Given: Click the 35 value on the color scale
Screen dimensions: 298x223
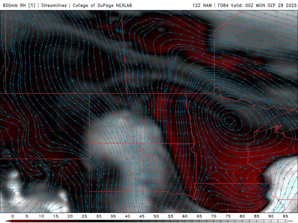Looking at the screenshot, I should (113, 216).
